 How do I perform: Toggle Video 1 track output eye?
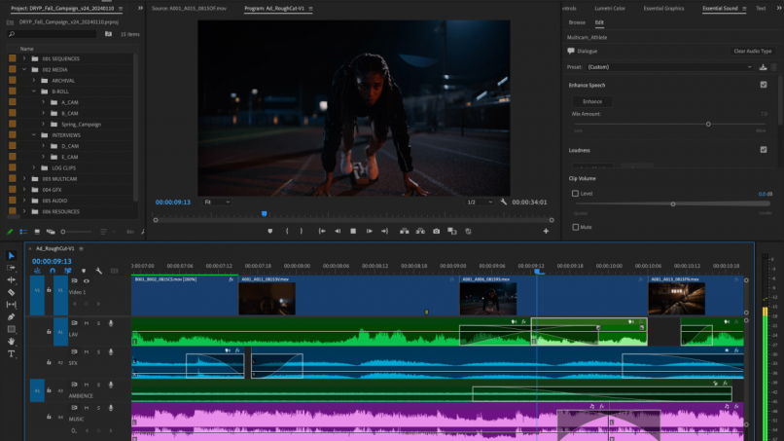(86, 280)
